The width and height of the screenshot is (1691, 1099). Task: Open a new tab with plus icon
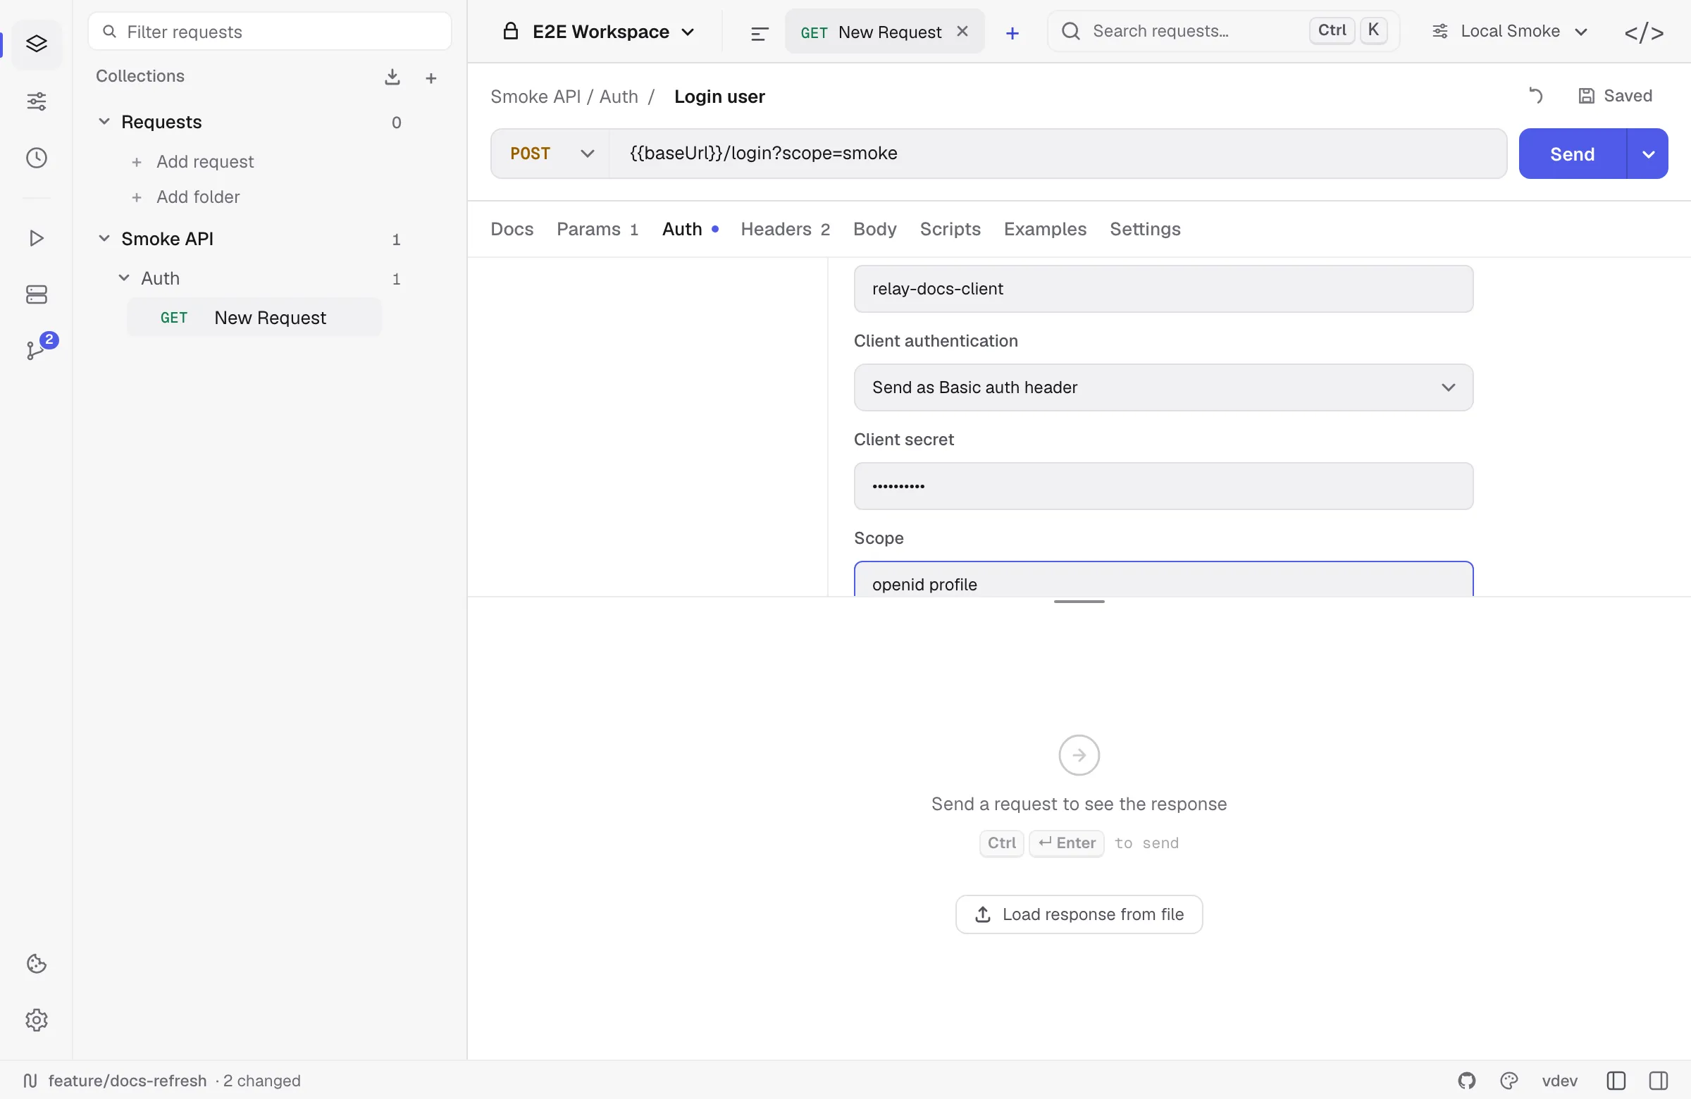click(x=1012, y=33)
